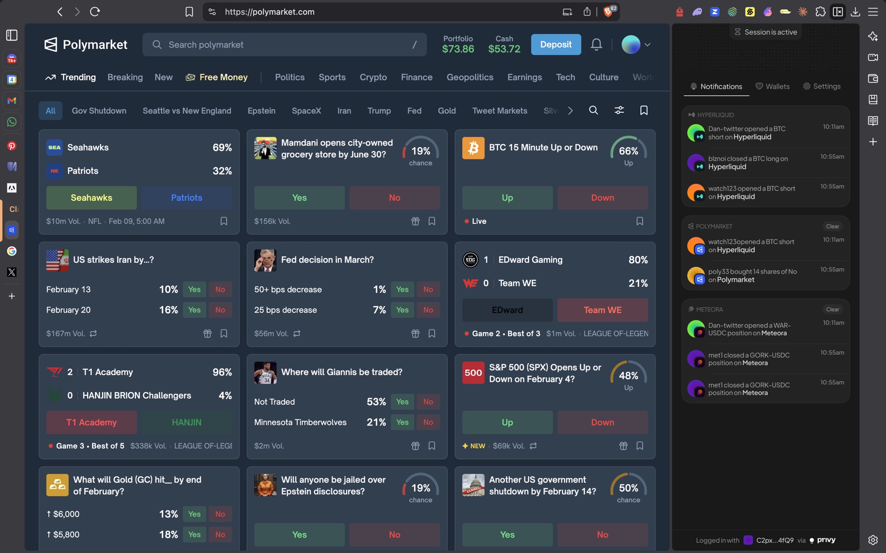Go to the Politics category
The image size is (886, 553).
click(290, 77)
